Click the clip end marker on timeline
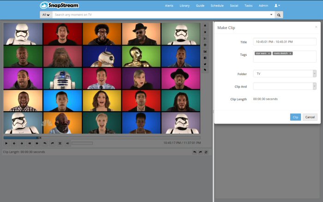Image resolution: width=323 pixels, height=202 pixels. (x=41, y=138)
